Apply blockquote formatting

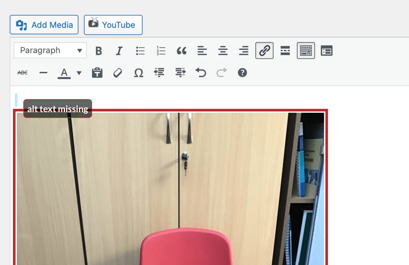182,51
